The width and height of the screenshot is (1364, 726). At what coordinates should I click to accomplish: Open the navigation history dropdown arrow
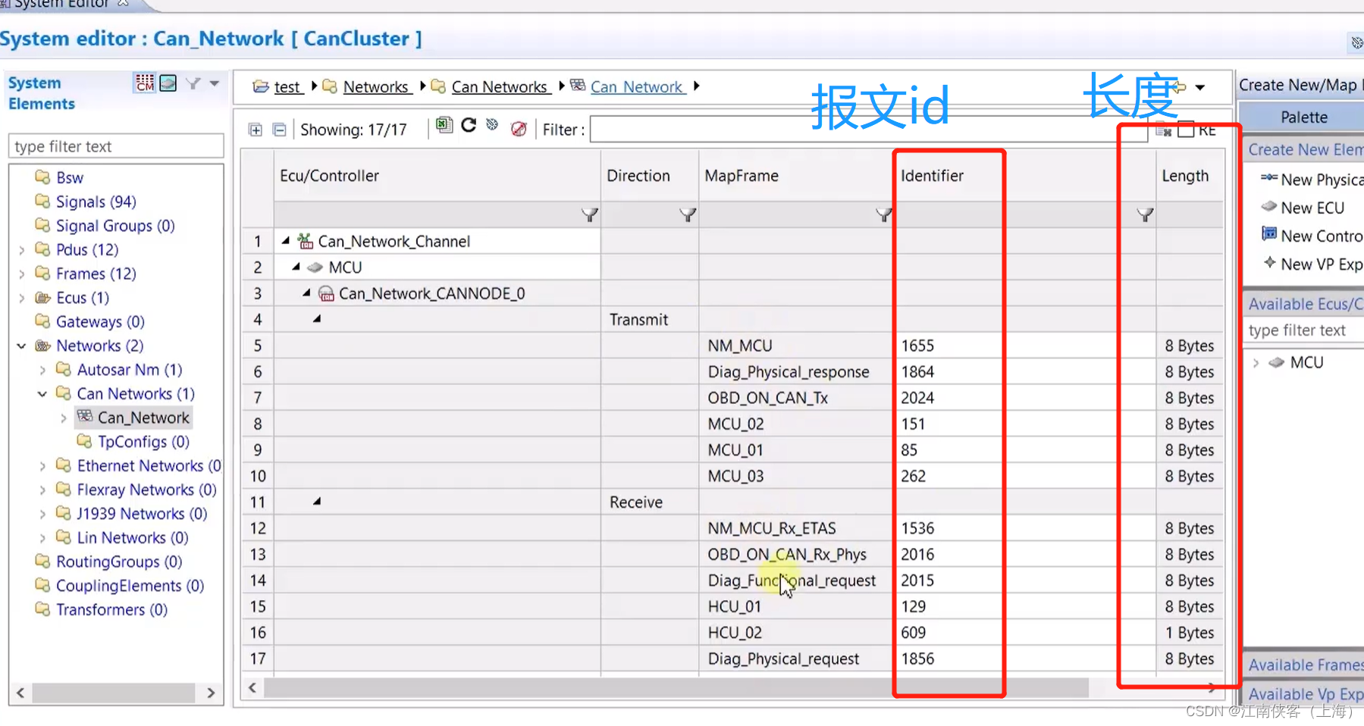pyautogui.click(x=1200, y=87)
